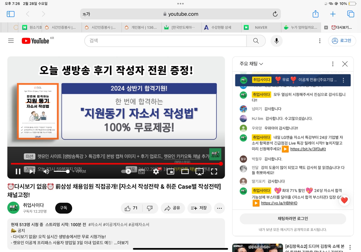Viewport: 361px width, 252px height.
Task: Send heart reaction in chat
Action: 344,200
